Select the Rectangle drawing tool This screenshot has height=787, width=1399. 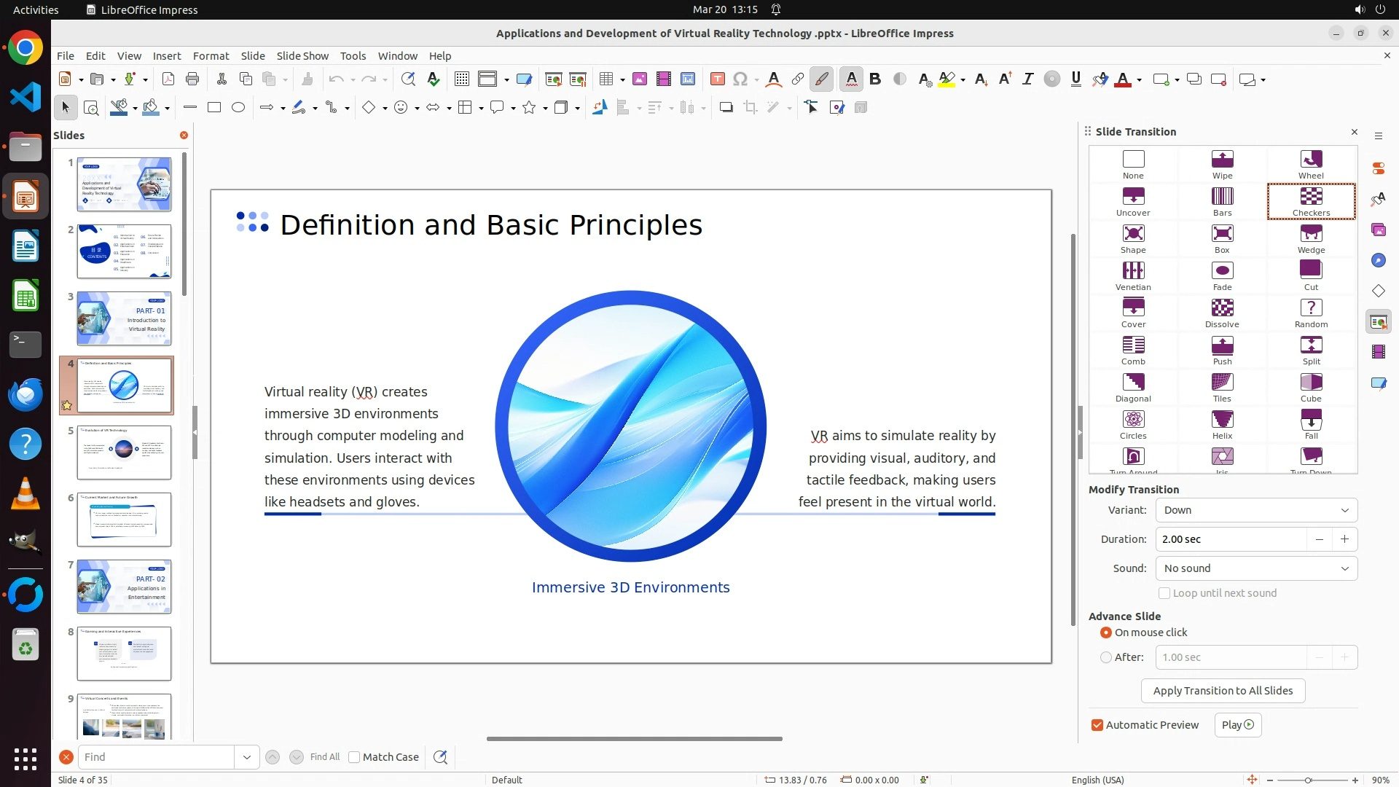click(213, 108)
